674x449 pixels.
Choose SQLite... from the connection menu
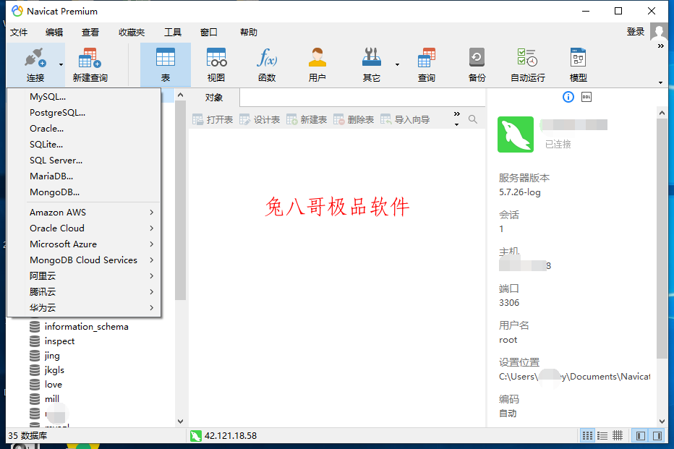coord(84,145)
